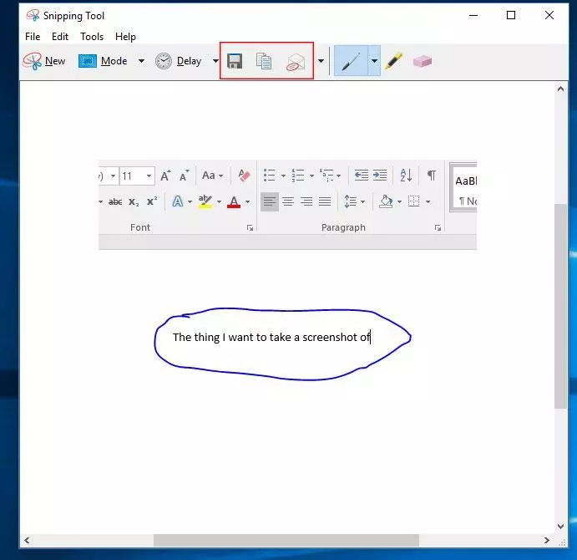Click the Sort A-Z icon in the ribbon
This screenshot has width=577, height=560.
pos(406,176)
